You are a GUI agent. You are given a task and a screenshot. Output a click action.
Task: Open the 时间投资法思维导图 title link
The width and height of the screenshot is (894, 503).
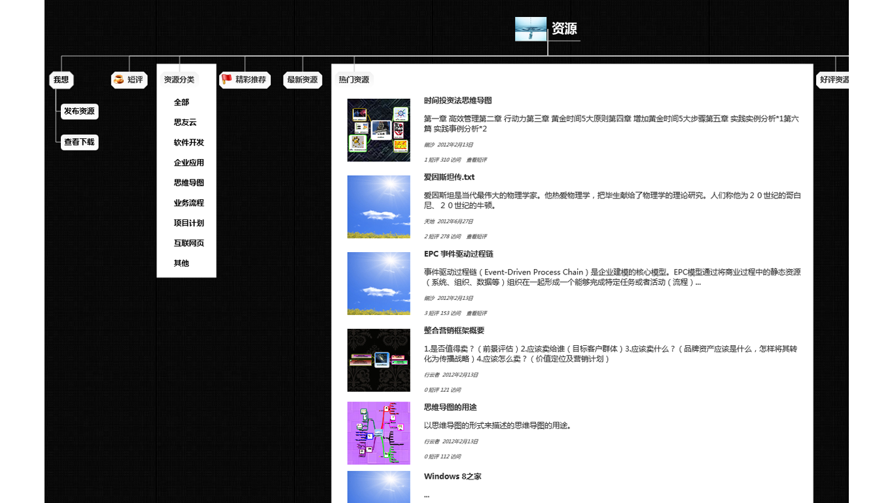coord(458,101)
